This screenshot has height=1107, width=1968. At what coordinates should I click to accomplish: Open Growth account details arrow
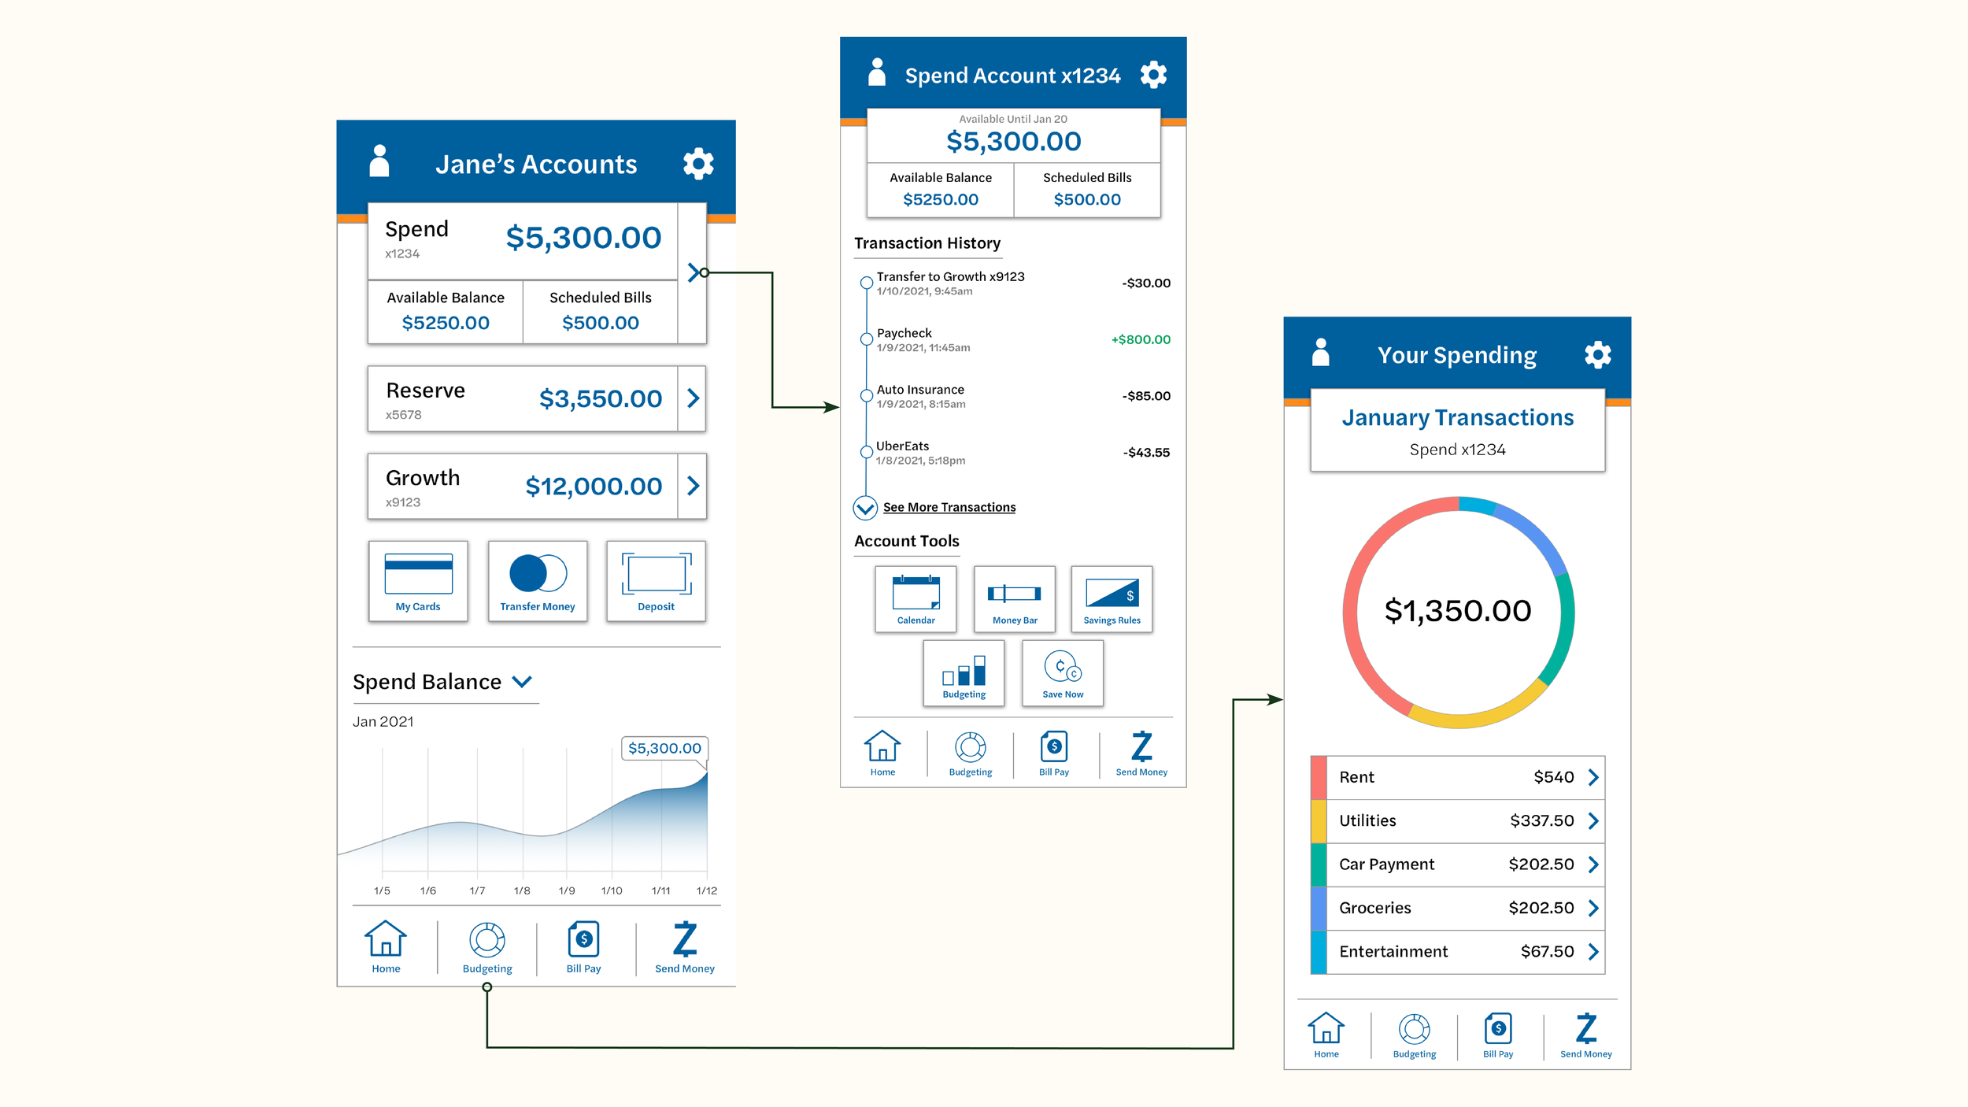click(693, 486)
